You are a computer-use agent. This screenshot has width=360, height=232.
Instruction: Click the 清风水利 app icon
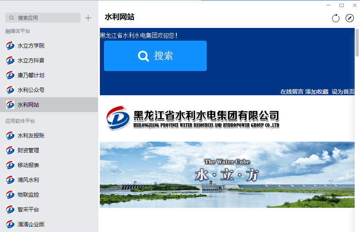pos(10,180)
